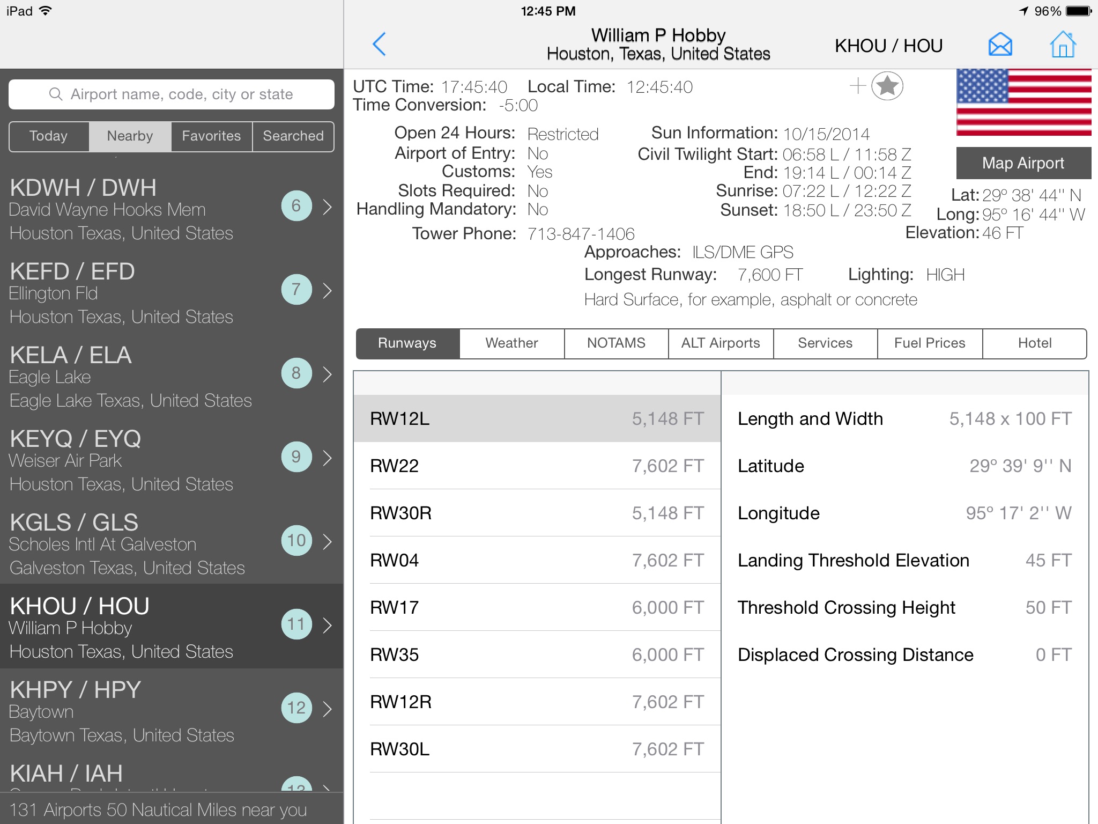Tap the Map Airport button

[x=1023, y=164]
